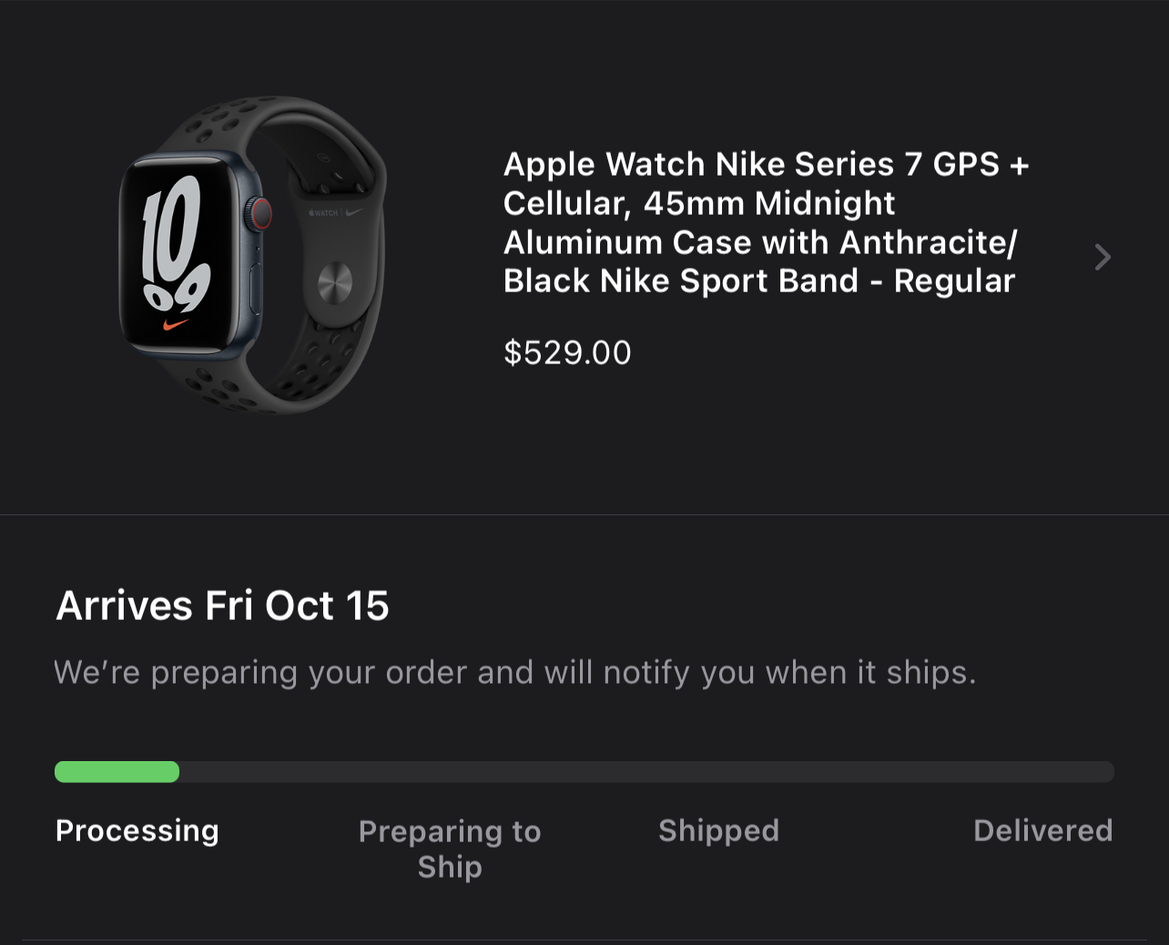Tap the orange Nike swoosh on watch face

(175, 323)
